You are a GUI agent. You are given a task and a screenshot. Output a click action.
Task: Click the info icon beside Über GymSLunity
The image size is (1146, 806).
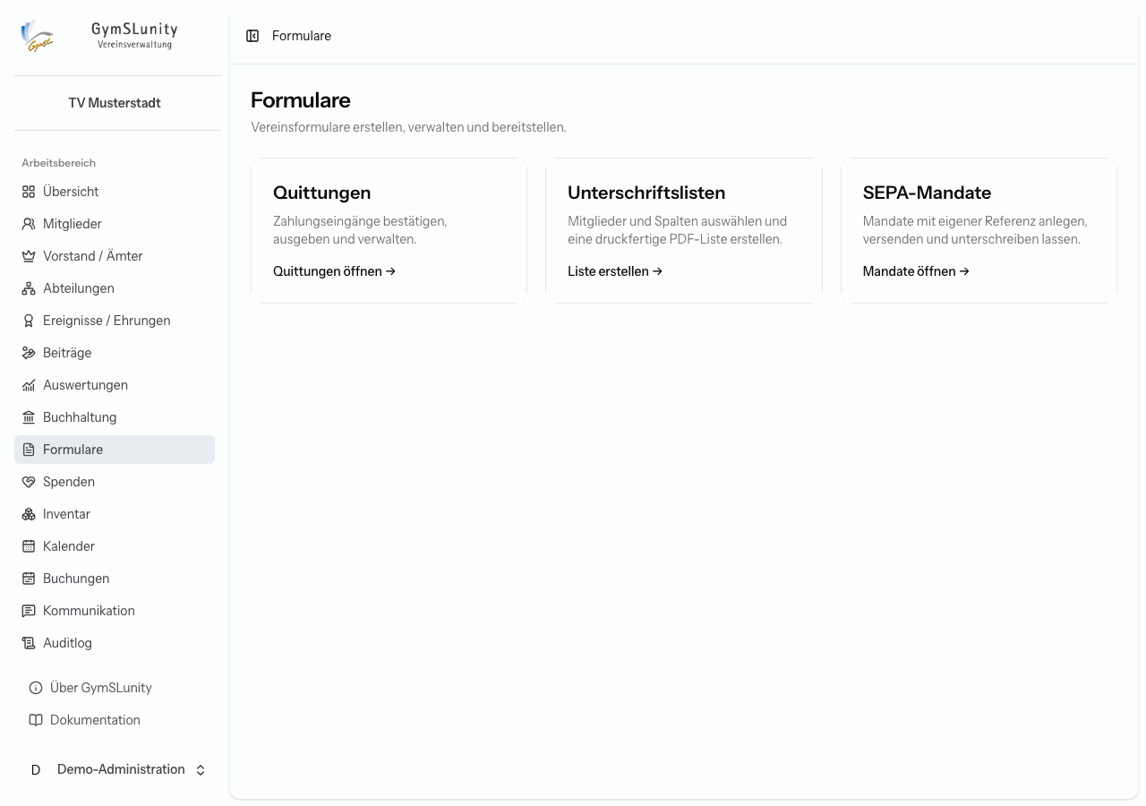[x=36, y=688]
